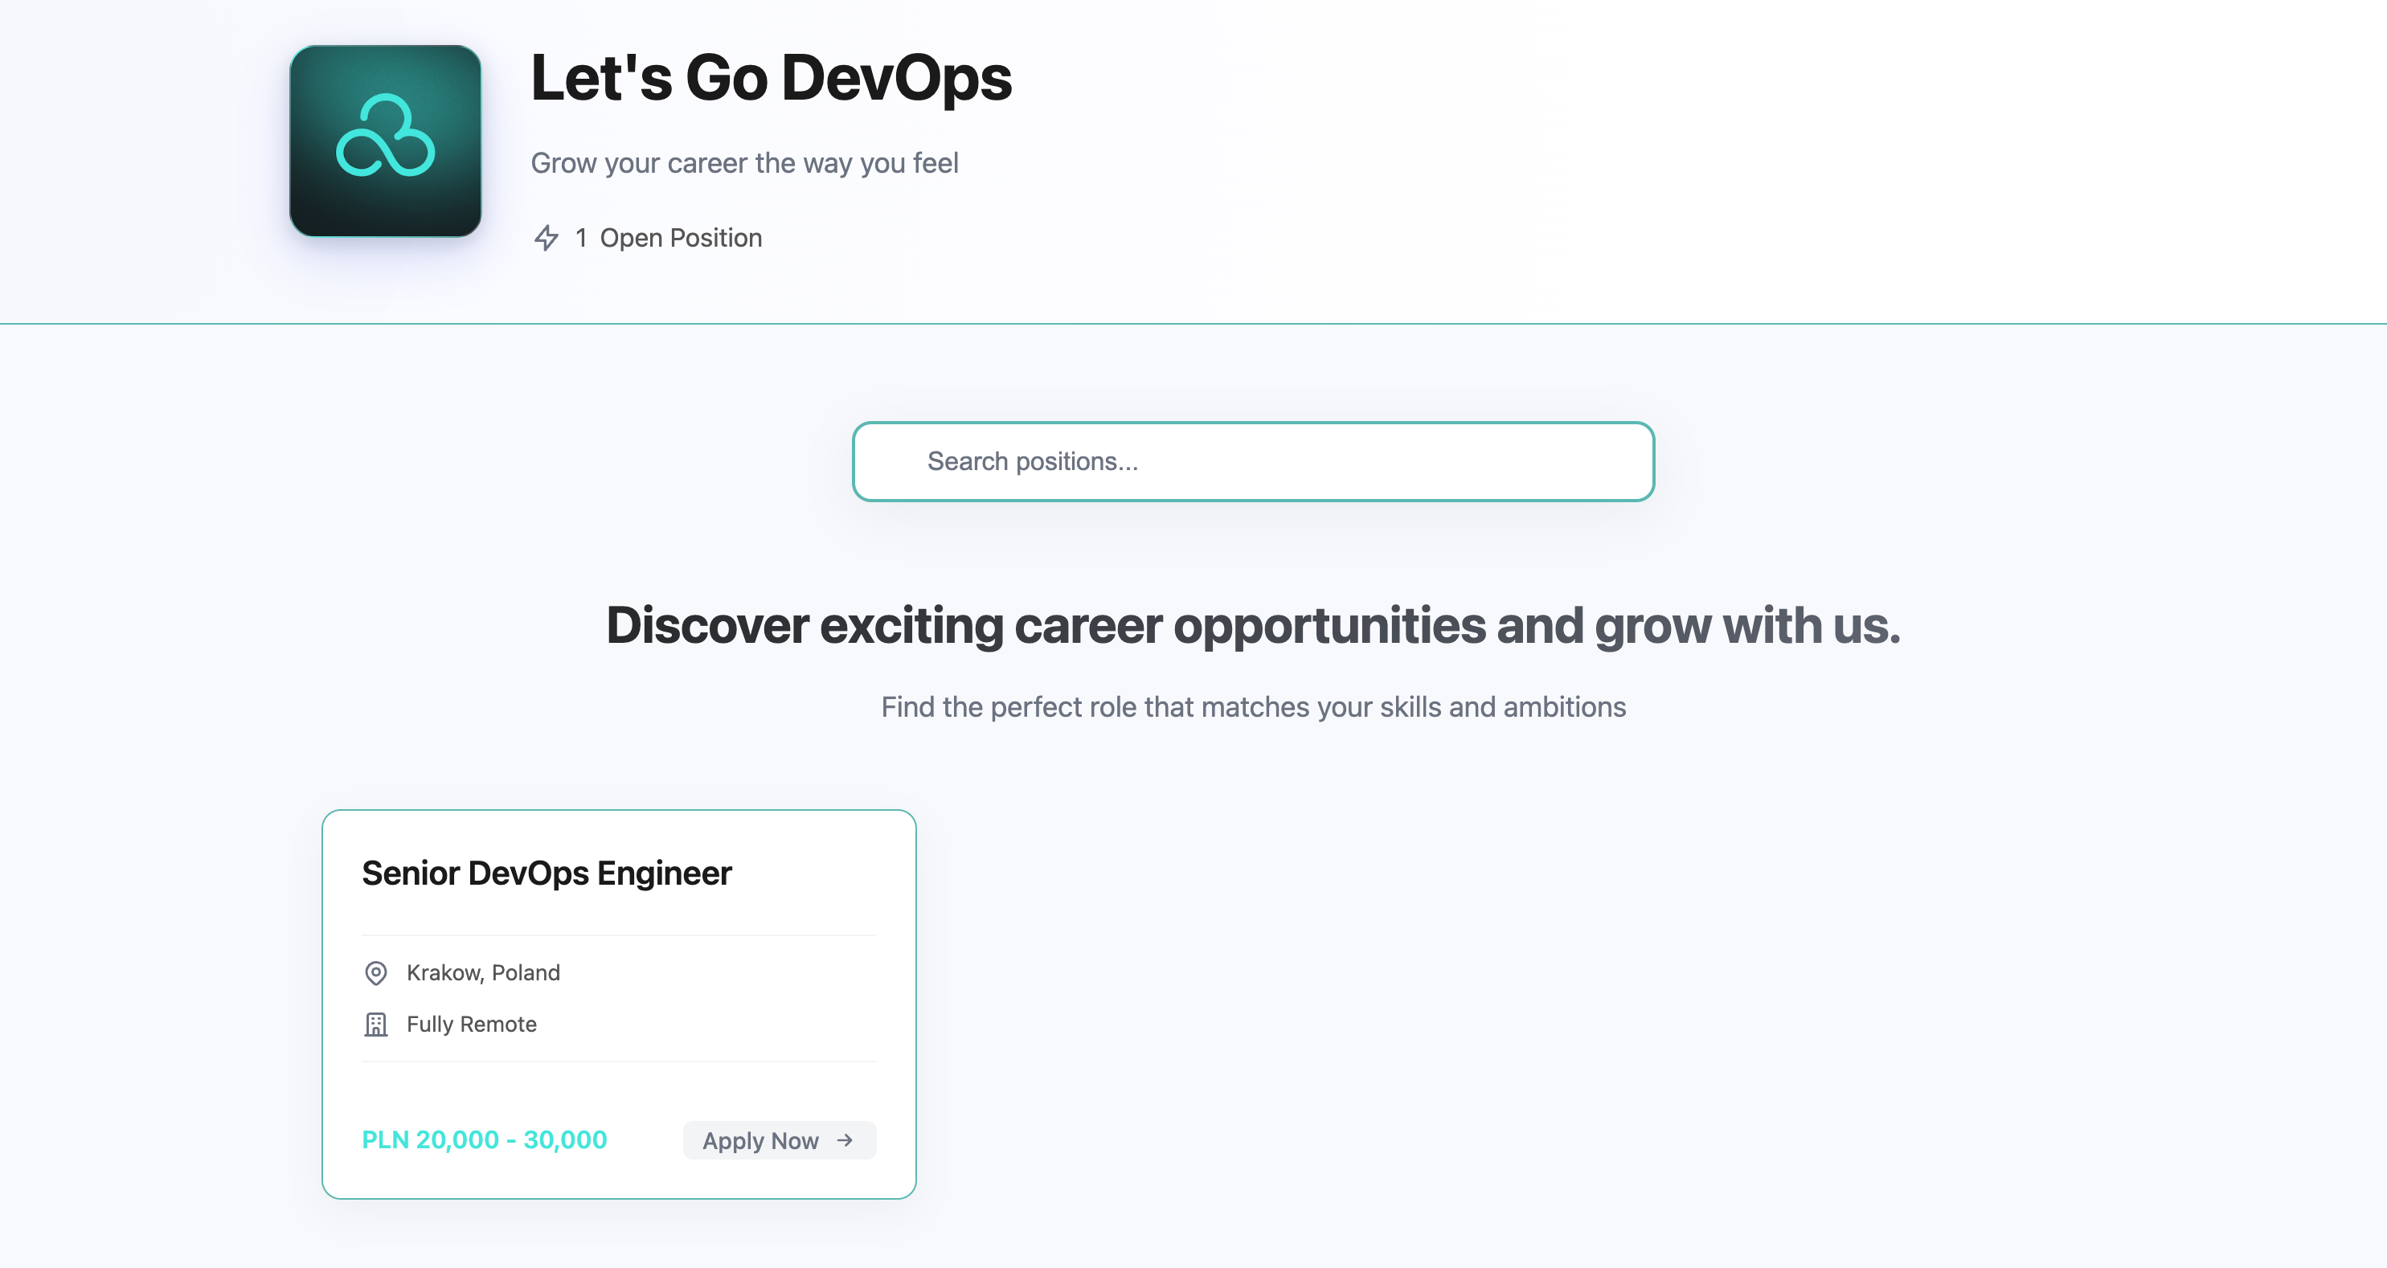Select the Apply Now button
This screenshot has height=1268, width=2387.
click(x=778, y=1140)
